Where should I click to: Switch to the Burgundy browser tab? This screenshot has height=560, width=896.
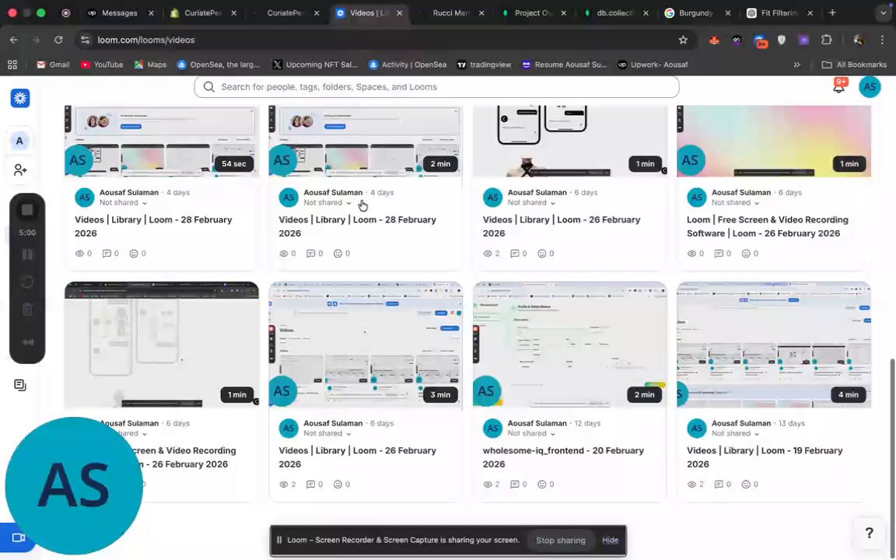click(x=695, y=12)
